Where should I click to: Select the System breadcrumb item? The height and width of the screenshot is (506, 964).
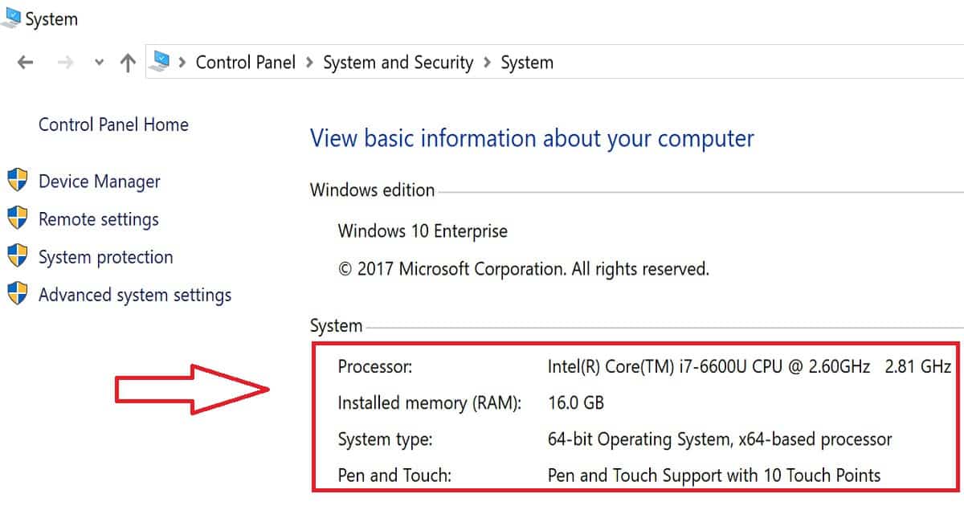pyautogui.click(x=527, y=63)
